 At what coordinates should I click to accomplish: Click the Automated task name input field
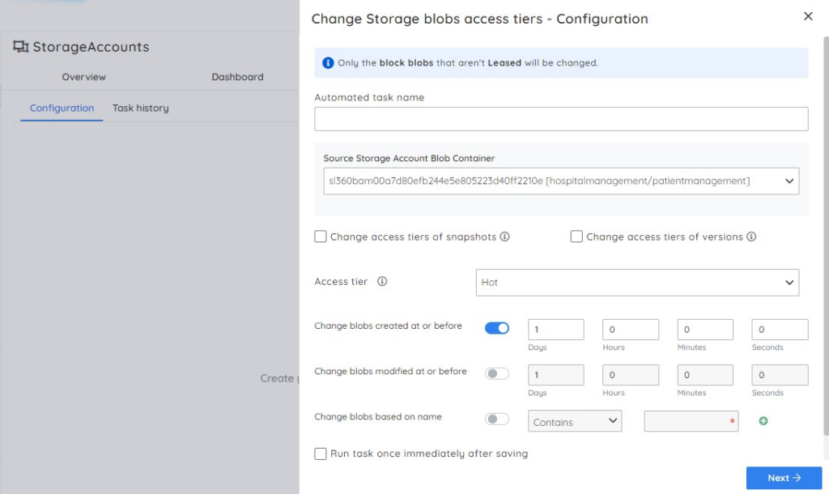[x=561, y=118]
